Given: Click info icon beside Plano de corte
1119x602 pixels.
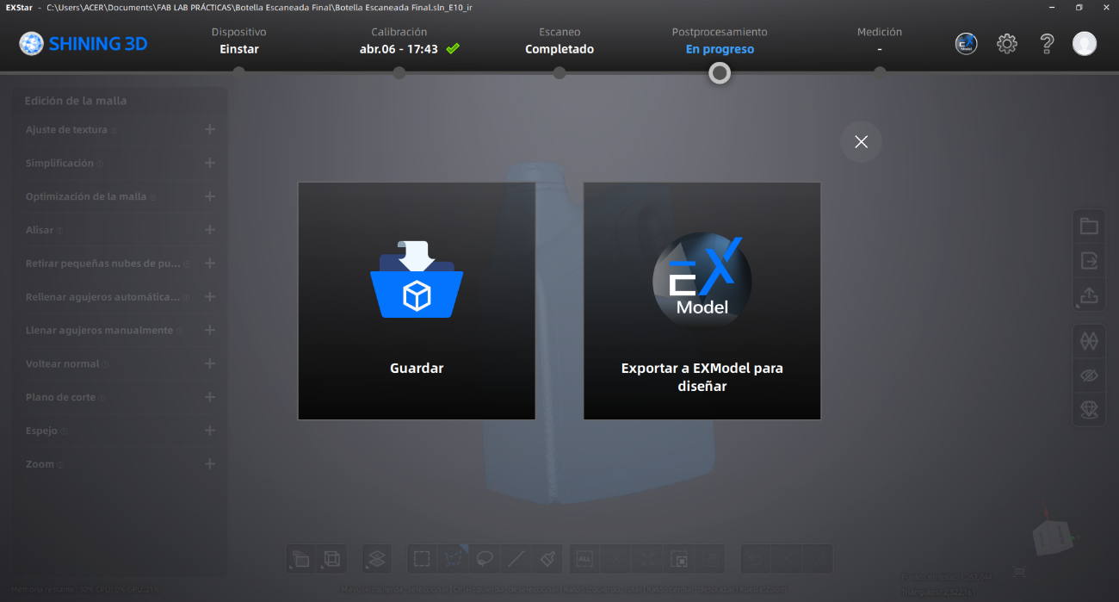Looking at the screenshot, I should tap(102, 398).
